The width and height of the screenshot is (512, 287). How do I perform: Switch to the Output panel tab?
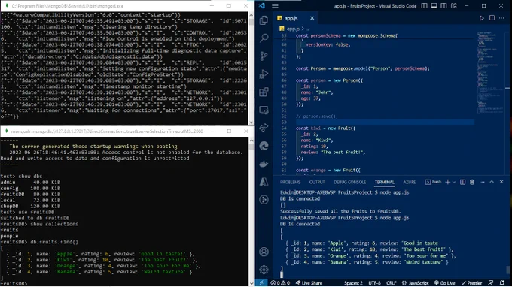[317, 182]
